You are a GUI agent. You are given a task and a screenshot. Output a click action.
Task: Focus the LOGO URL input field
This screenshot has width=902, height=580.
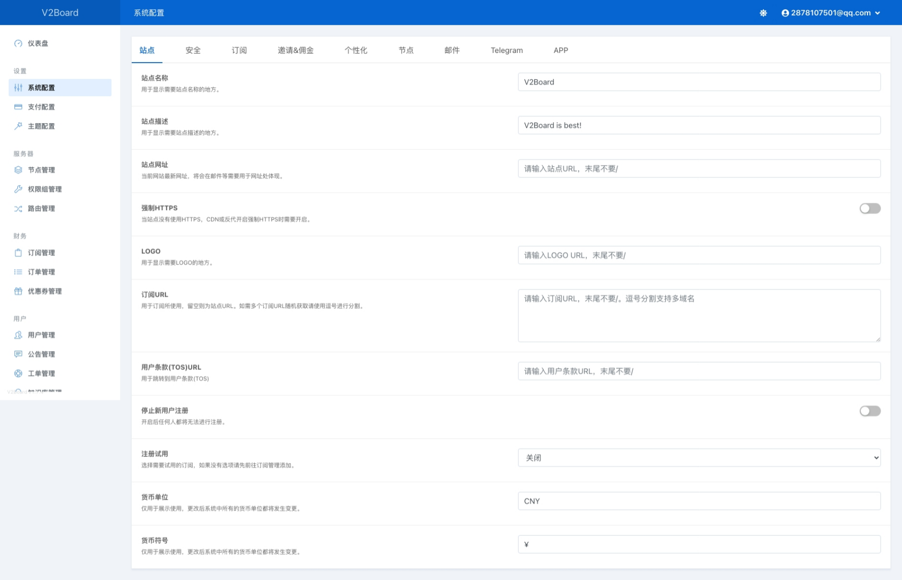[699, 255]
